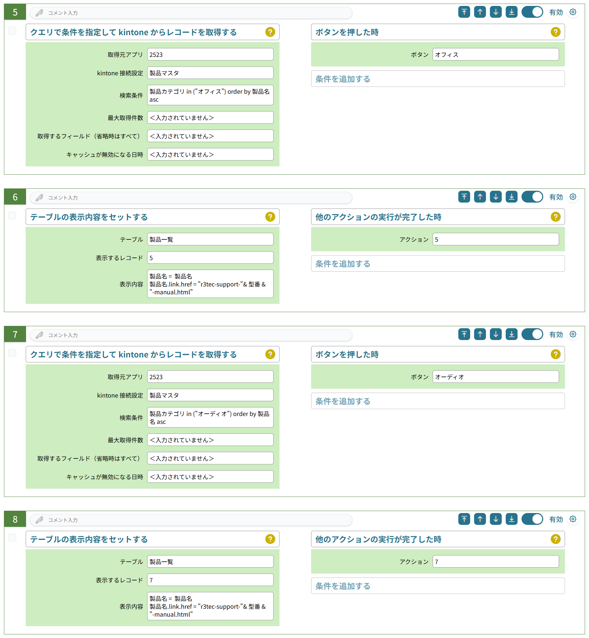Toggle the 有効 switch for row 8
This screenshot has width=589, height=638.
pos(532,519)
